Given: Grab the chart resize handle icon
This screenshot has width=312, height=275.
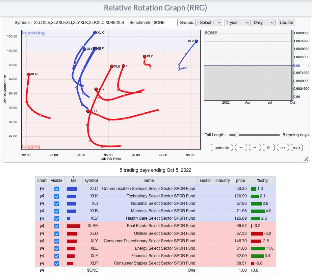Looking at the screenshot, I should [x=306, y=159].
